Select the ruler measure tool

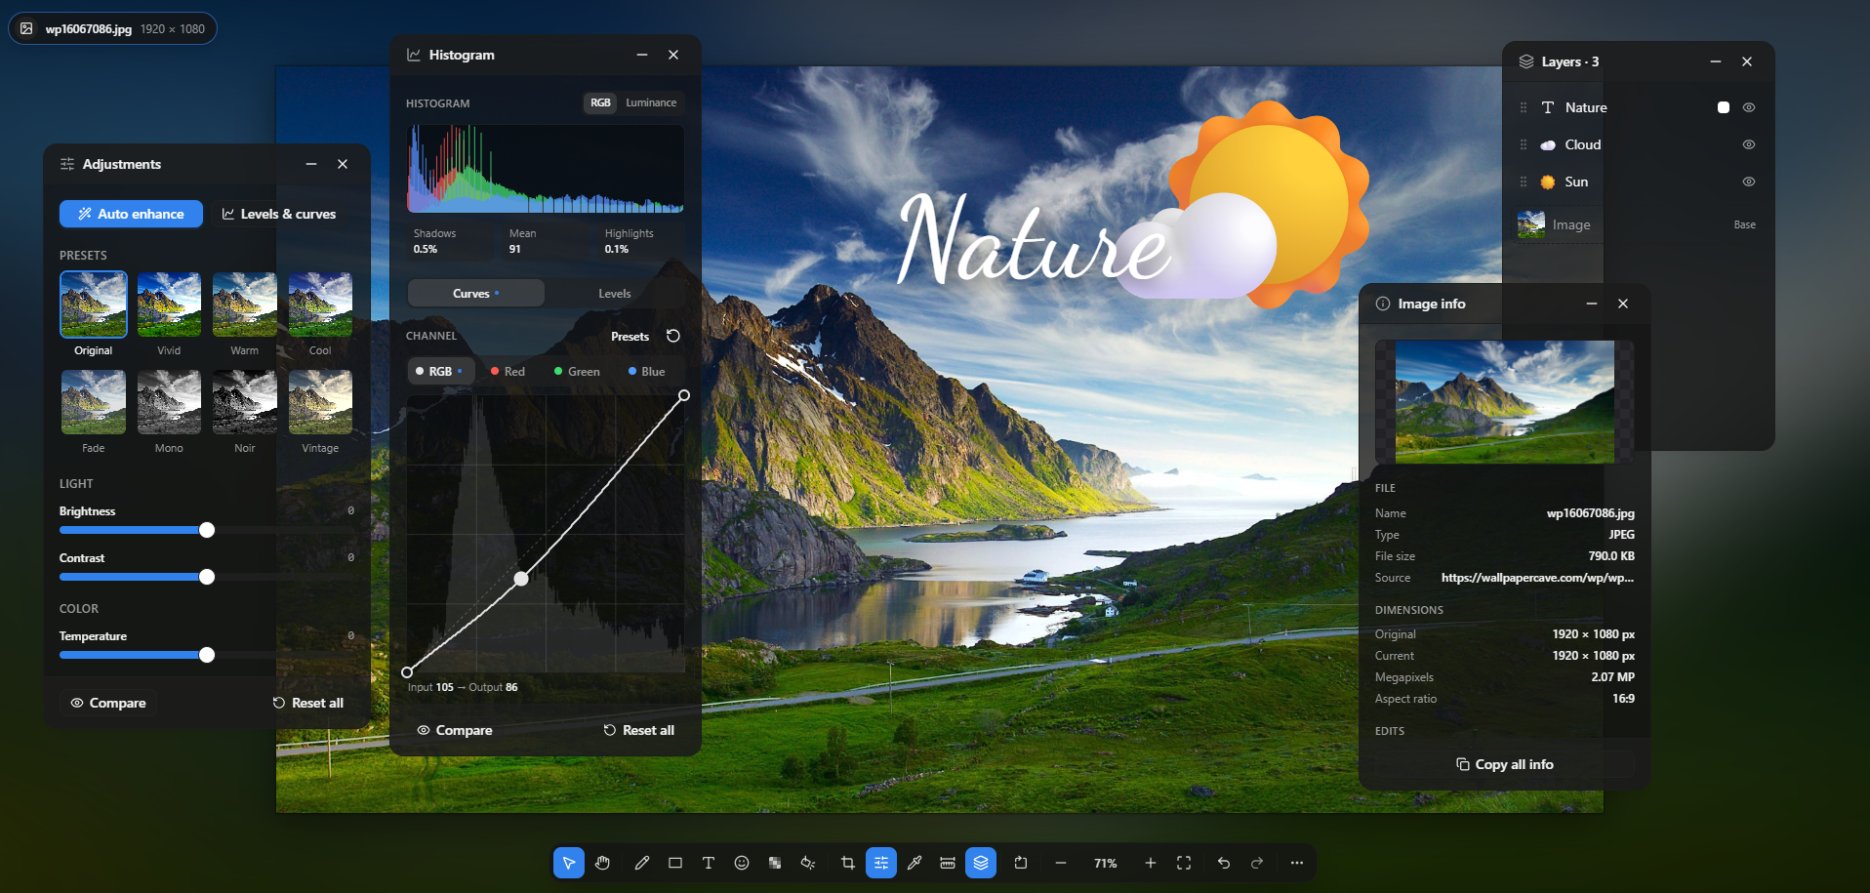tap(948, 863)
